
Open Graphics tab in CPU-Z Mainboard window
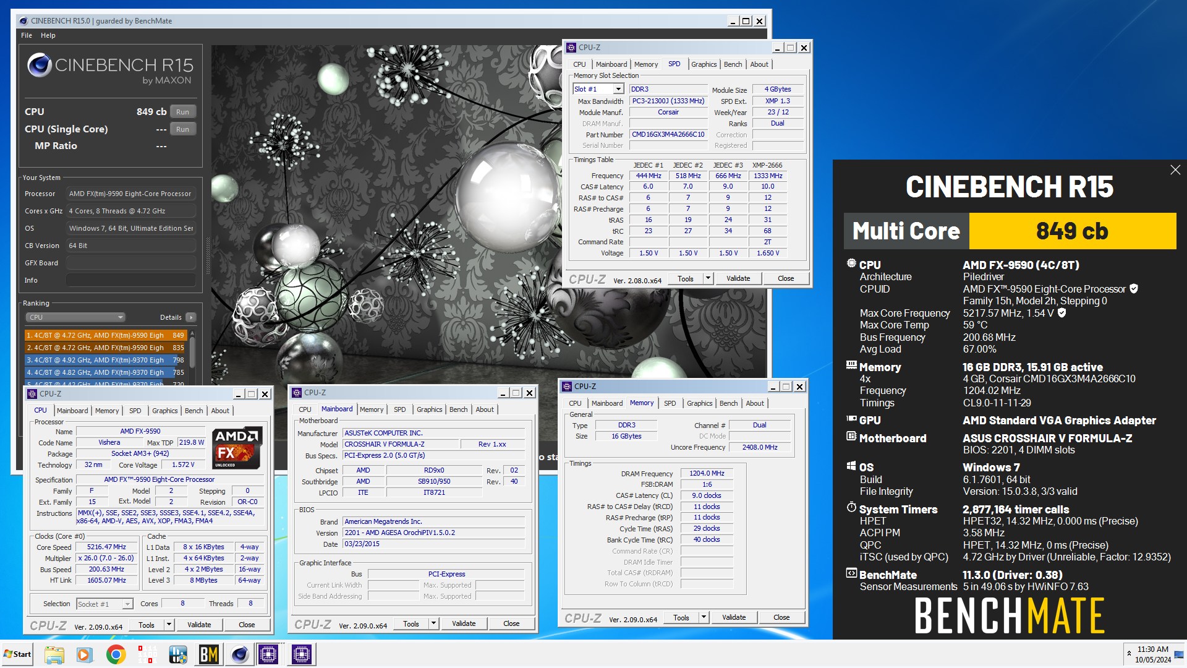[x=429, y=409]
